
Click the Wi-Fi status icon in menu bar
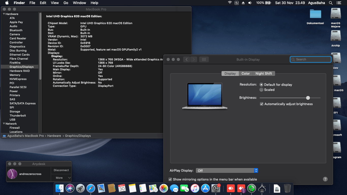pyautogui.click(x=230, y=3)
